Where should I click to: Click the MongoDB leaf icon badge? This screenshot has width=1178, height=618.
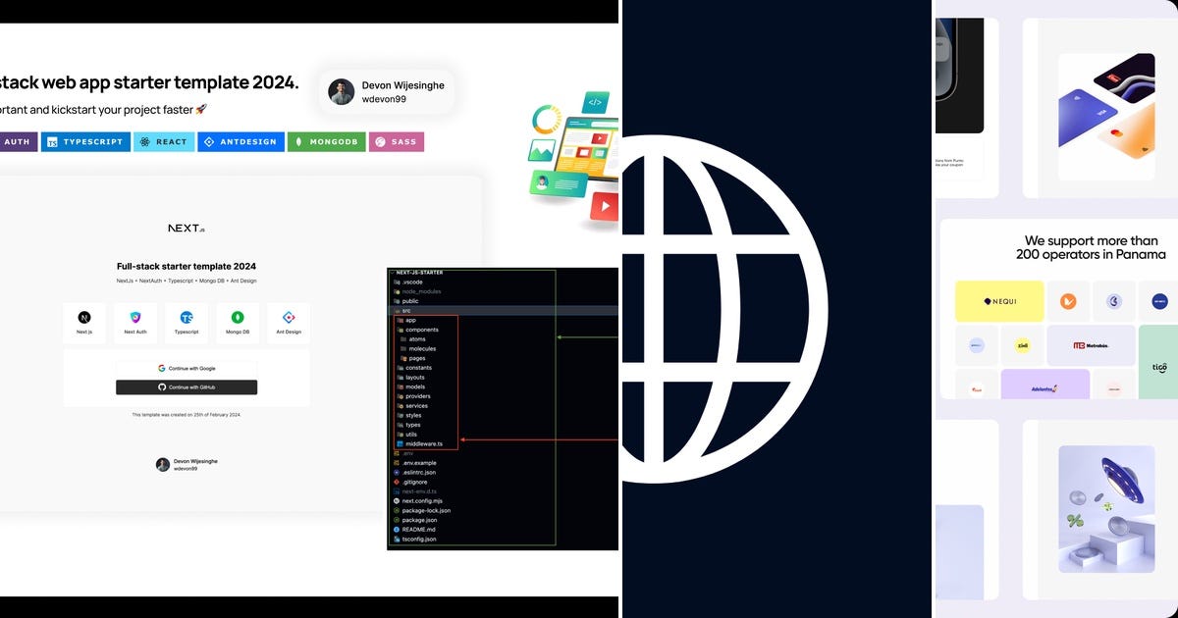tap(299, 141)
